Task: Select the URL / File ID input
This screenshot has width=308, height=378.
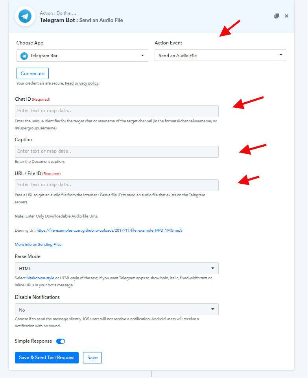Action: tap(117, 185)
